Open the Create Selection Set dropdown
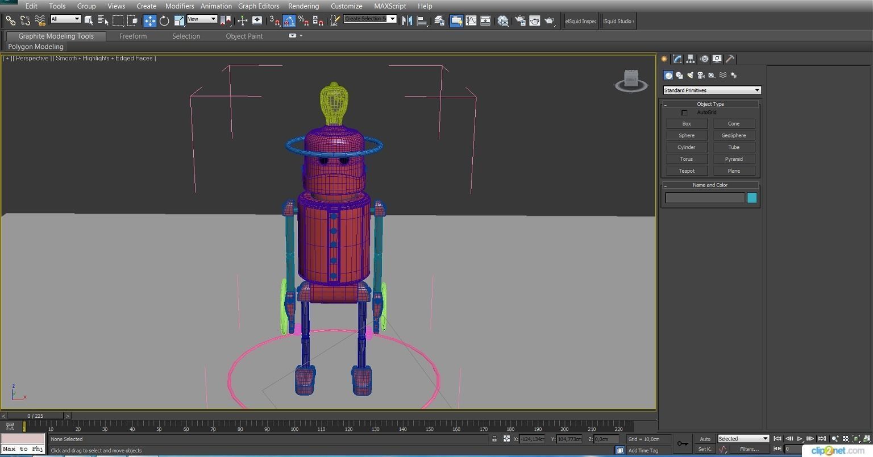 tap(370, 19)
